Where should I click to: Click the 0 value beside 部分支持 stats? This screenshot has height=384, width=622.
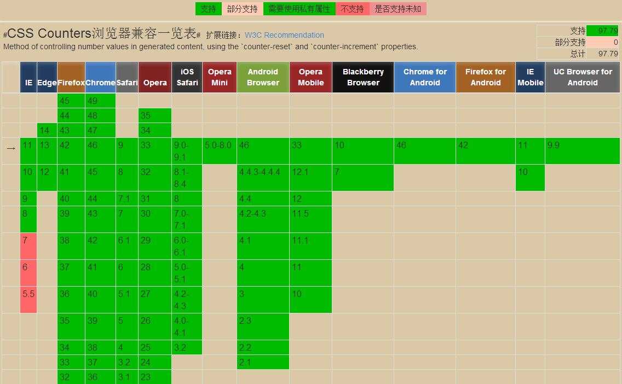click(x=602, y=42)
